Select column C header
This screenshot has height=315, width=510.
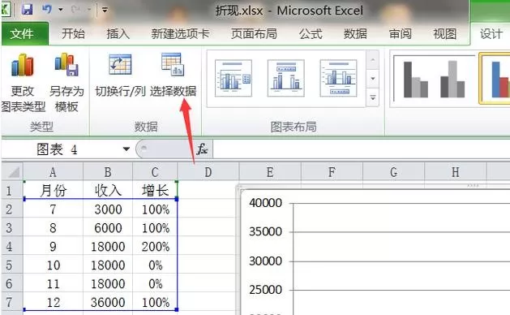click(x=155, y=171)
